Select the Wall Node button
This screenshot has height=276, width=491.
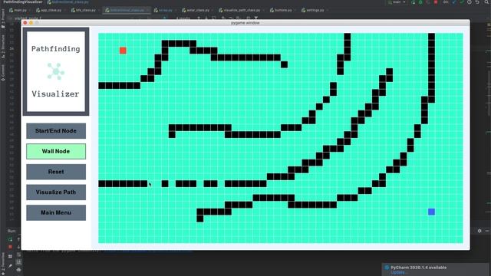pos(56,151)
